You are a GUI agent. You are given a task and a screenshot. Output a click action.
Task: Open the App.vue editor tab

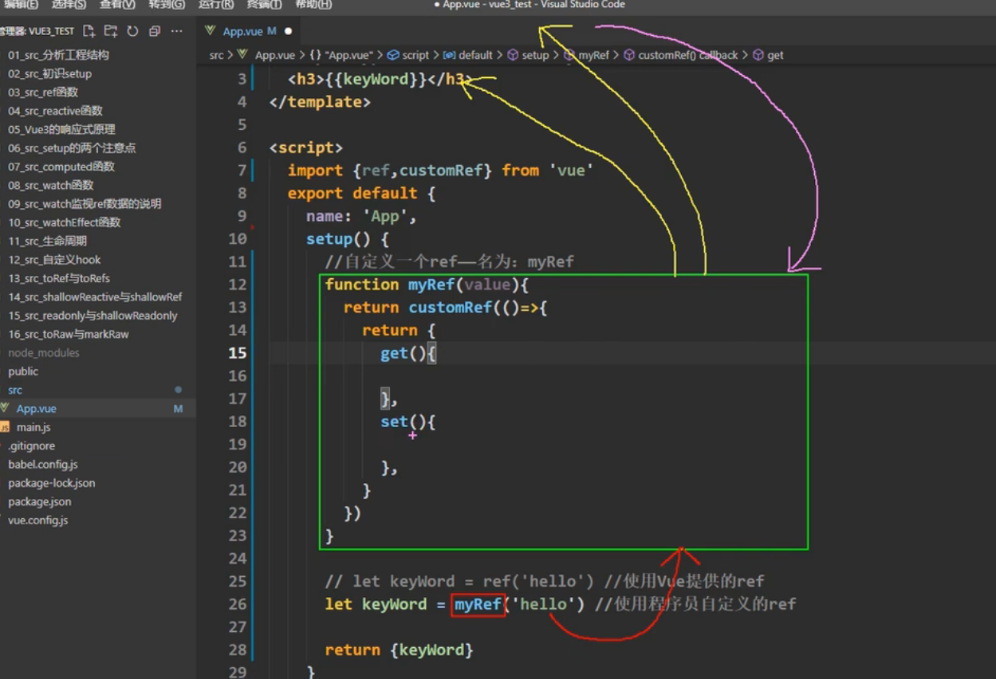pos(249,31)
